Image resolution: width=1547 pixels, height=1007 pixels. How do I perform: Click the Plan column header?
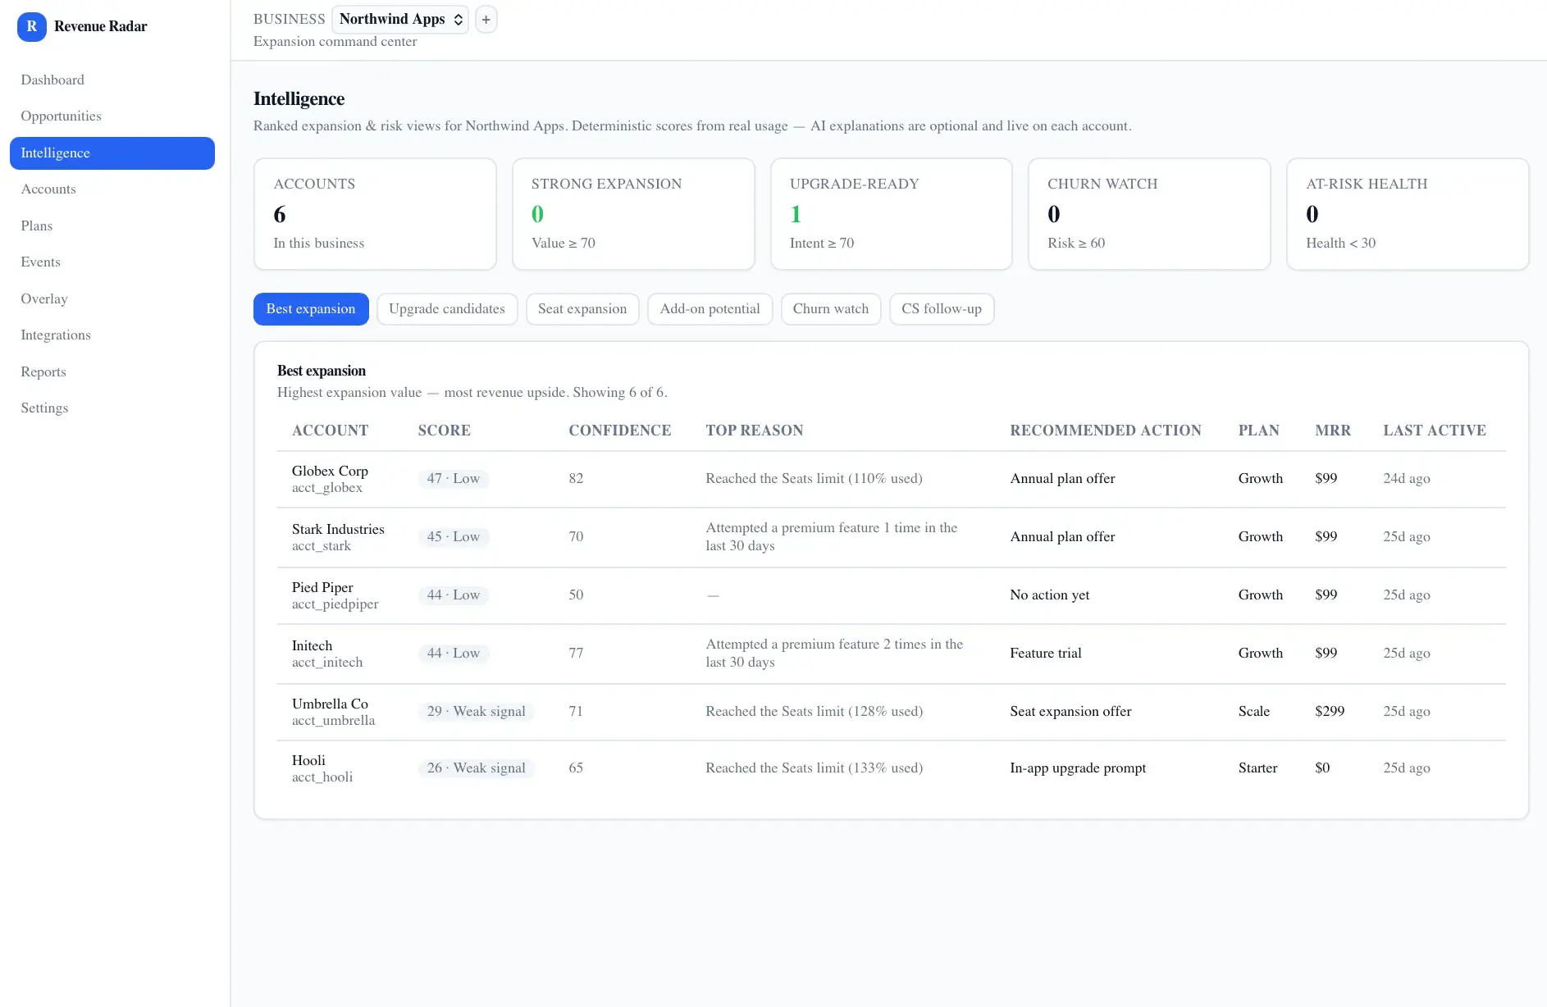point(1259,431)
